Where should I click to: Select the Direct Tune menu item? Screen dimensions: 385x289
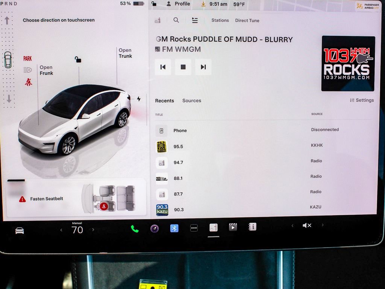(247, 20)
